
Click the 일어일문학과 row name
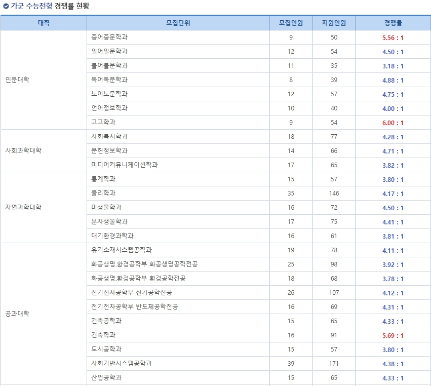[x=109, y=51]
